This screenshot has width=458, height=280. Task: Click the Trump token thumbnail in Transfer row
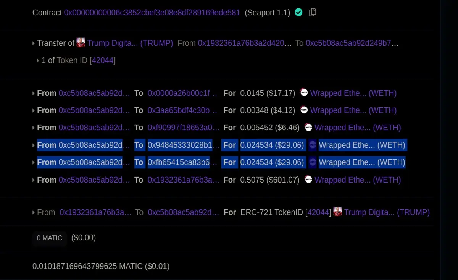pos(81,43)
